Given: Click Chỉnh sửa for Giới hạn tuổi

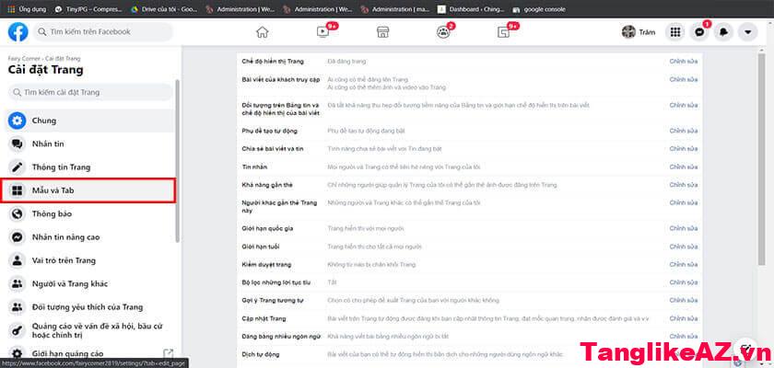Looking at the screenshot, I should click(x=683, y=247).
